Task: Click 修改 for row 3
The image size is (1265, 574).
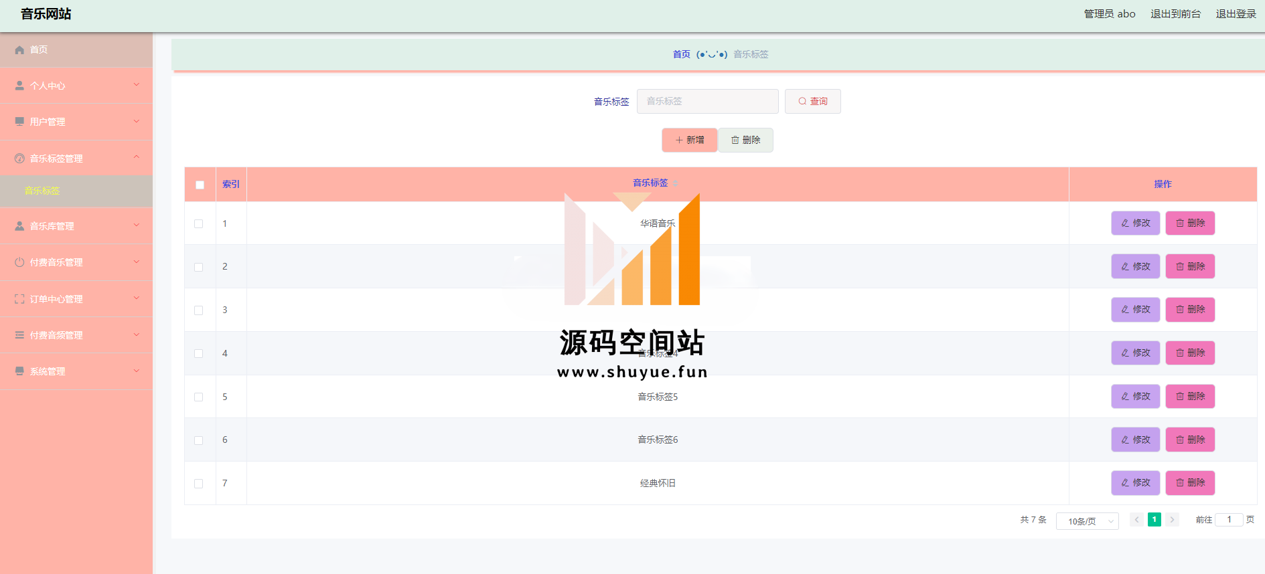Action: coord(1135,310)
